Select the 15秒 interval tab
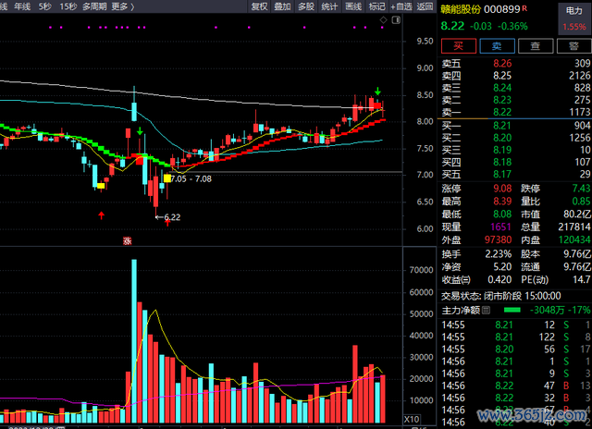The height and width of the screenshot is (429, 592). (68, 6)
